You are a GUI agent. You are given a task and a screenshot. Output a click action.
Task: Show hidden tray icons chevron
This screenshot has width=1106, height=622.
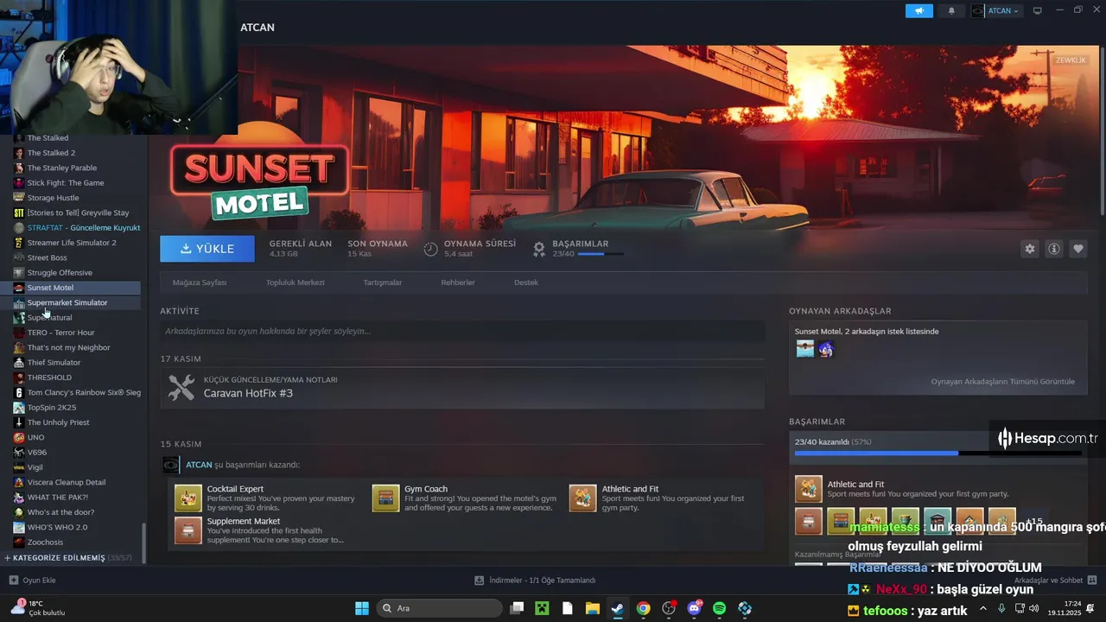click(x=982, y=608)
